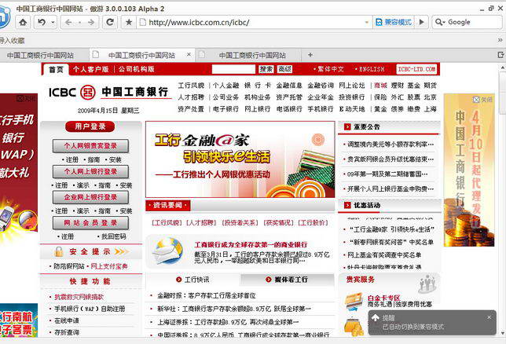This screenshot has height=344, width=506.
Task: Open 白金卡专区 link
Action: point(383,298)
